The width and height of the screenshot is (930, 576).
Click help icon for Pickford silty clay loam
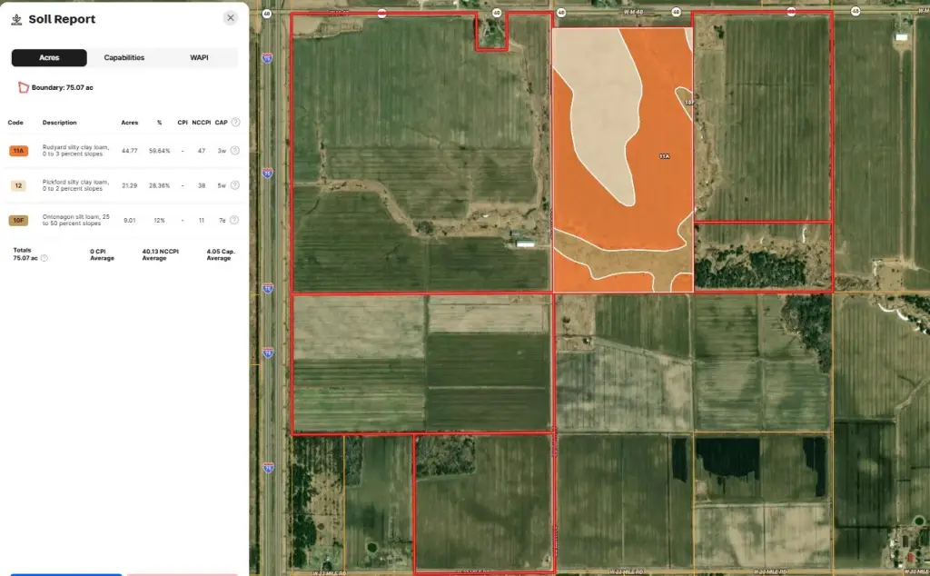click(234, 185)
